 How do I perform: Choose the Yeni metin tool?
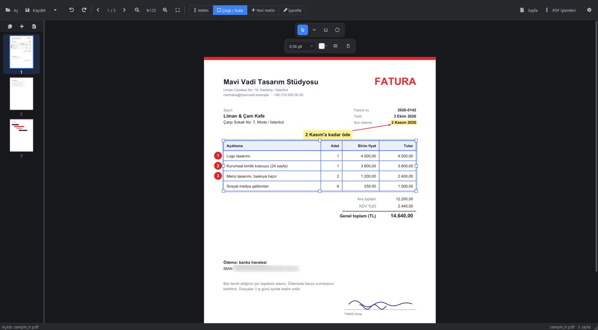tap(263, 10)
